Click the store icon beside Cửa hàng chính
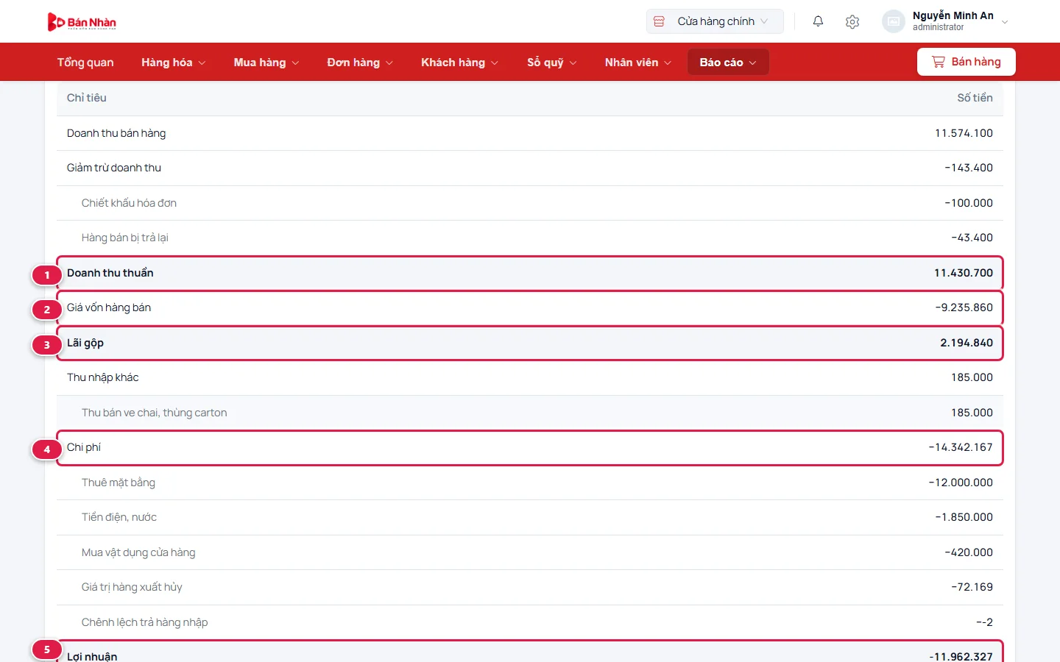 [659, 21]
